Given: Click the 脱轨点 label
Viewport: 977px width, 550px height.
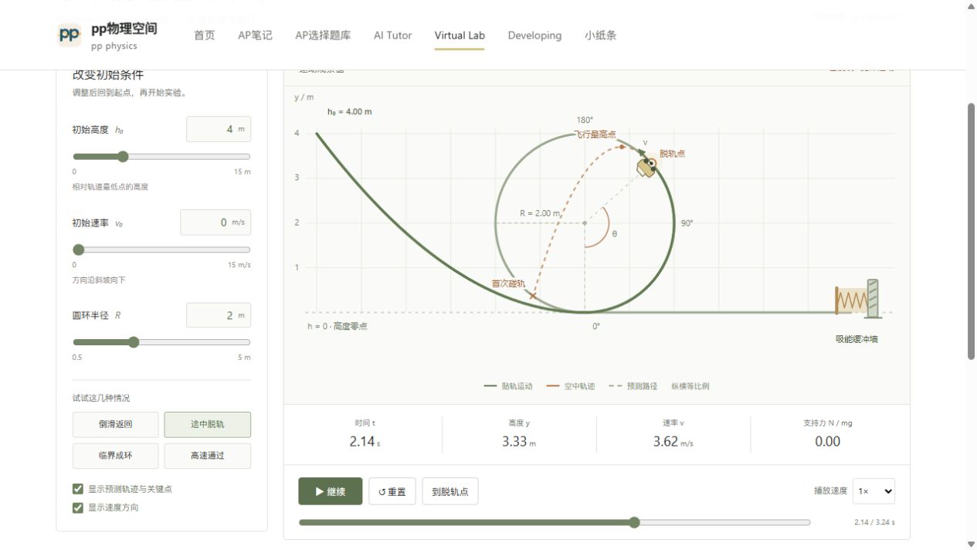Looking at the screenshot, I should [x=672, y=154].
